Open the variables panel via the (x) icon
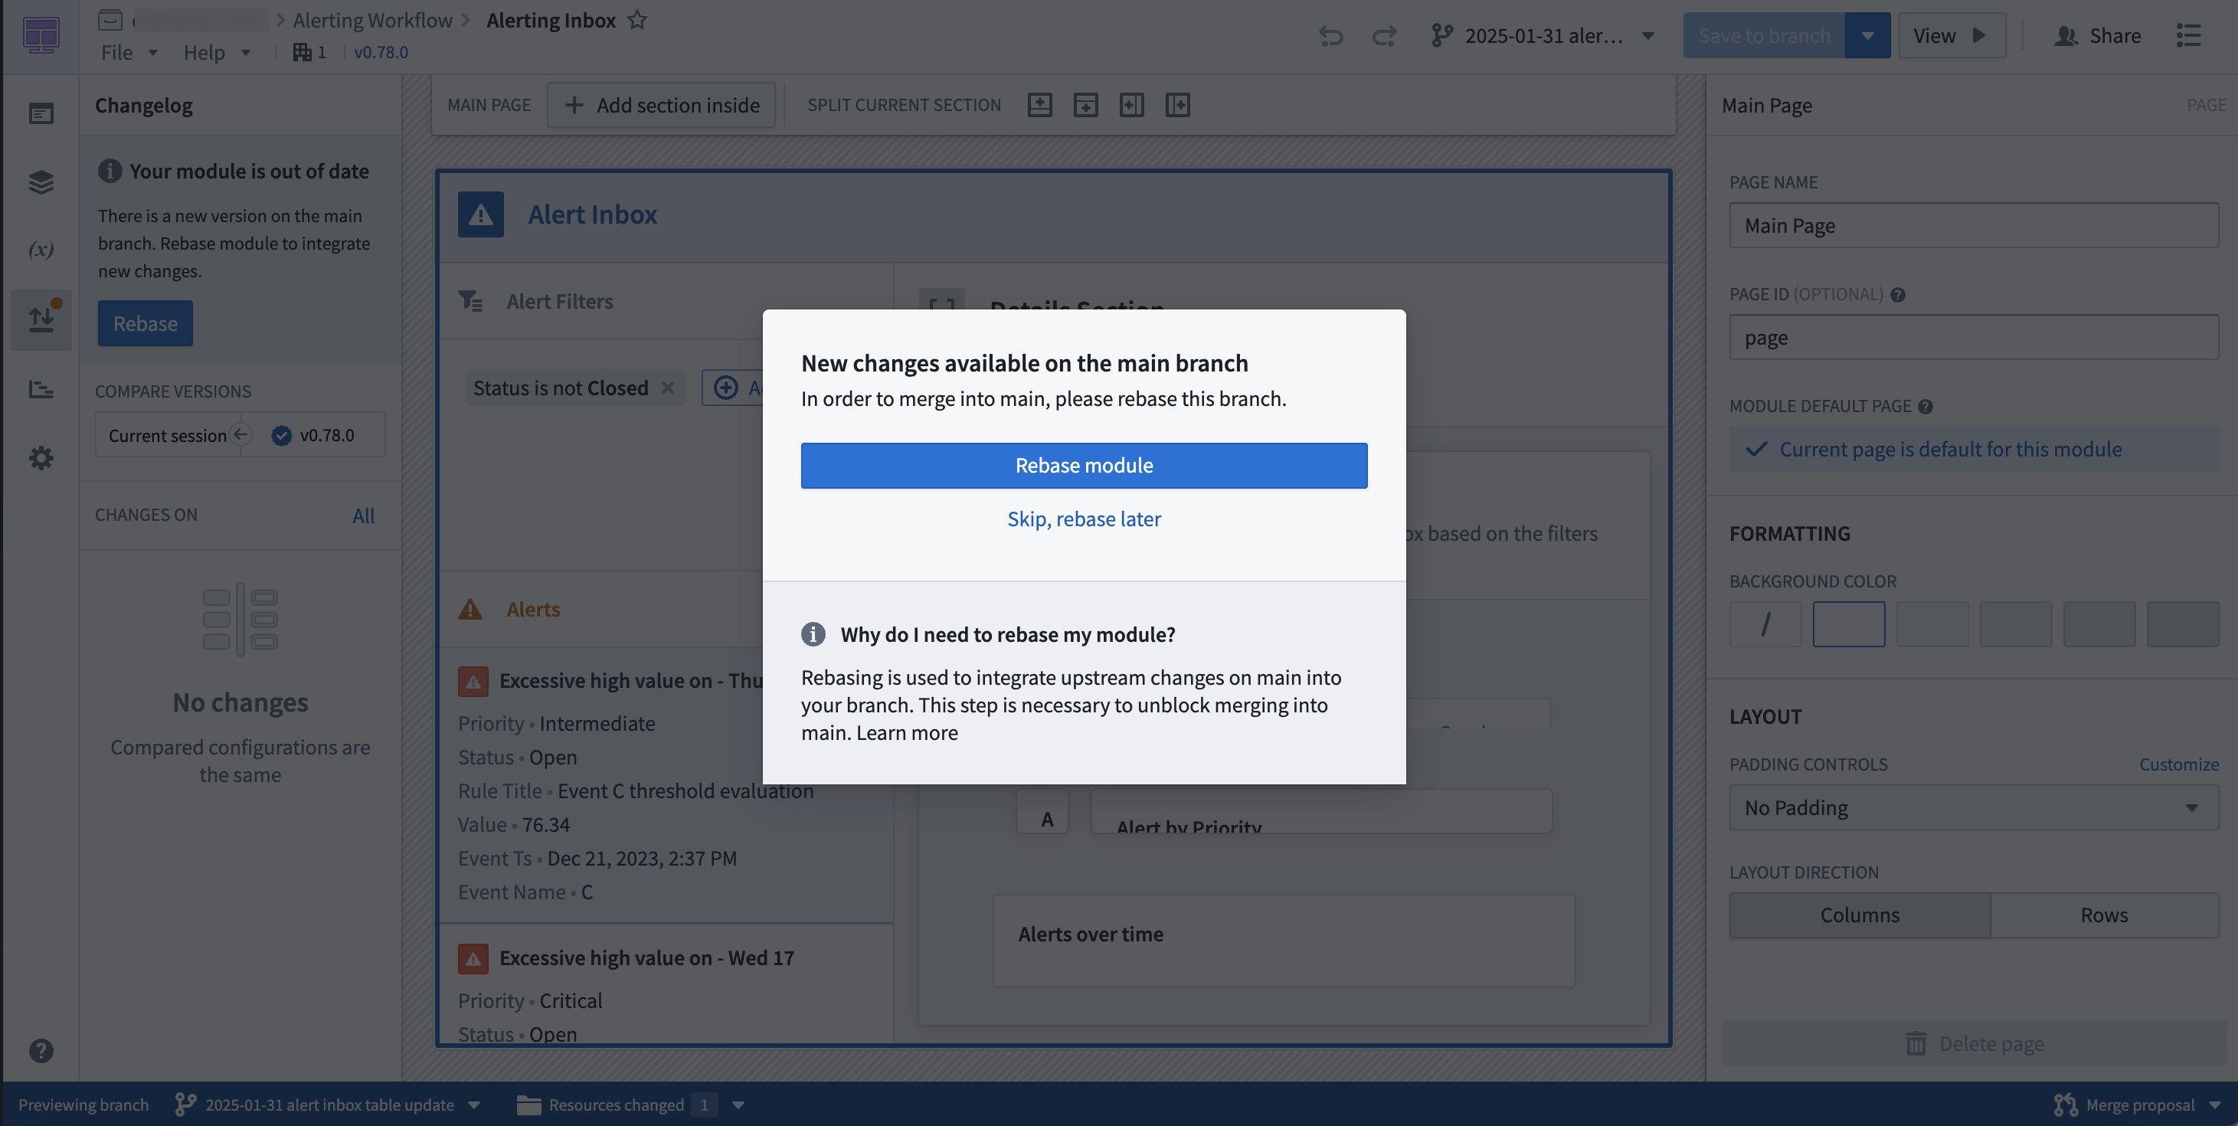2238x1126 pixels. coord(41,250)
